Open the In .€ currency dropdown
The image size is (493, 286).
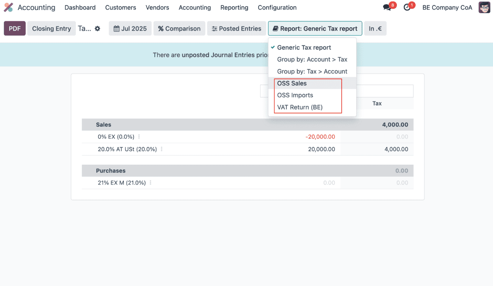375,28
